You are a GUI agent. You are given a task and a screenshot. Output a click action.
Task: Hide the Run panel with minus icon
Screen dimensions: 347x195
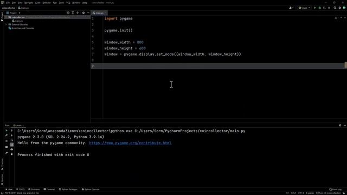coord(345,125)
